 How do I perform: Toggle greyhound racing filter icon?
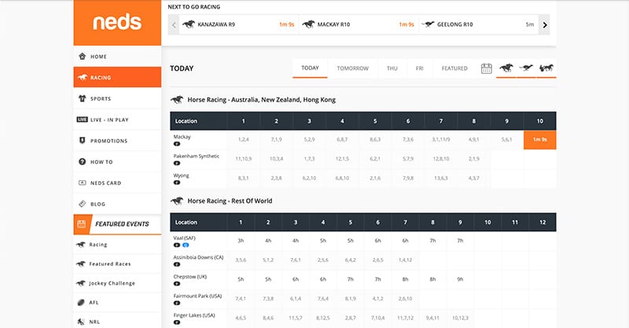tap(526, 68)
